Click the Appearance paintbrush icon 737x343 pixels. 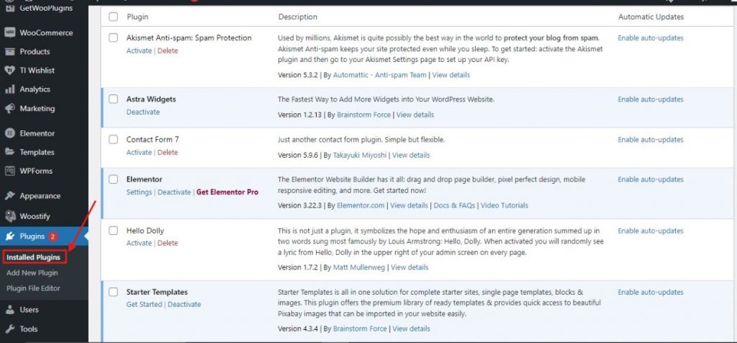(10, 196)
